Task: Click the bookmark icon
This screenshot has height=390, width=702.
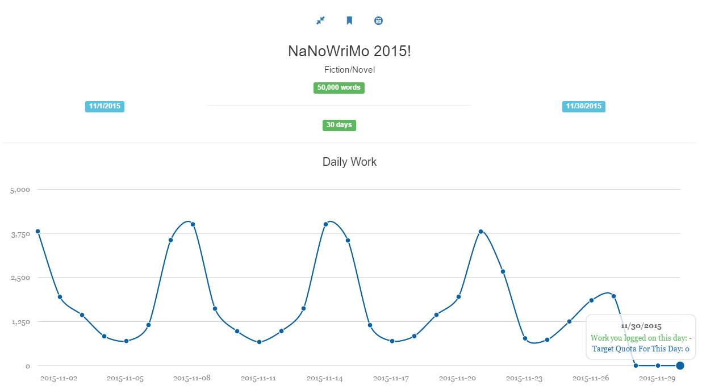Action: click(349, 20)
